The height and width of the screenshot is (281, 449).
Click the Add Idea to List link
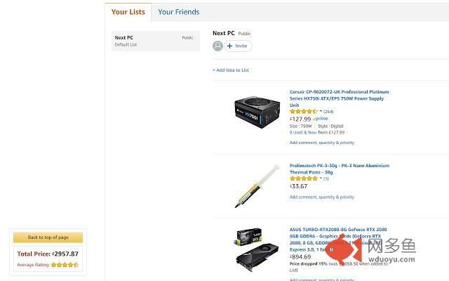pos(231,70)
